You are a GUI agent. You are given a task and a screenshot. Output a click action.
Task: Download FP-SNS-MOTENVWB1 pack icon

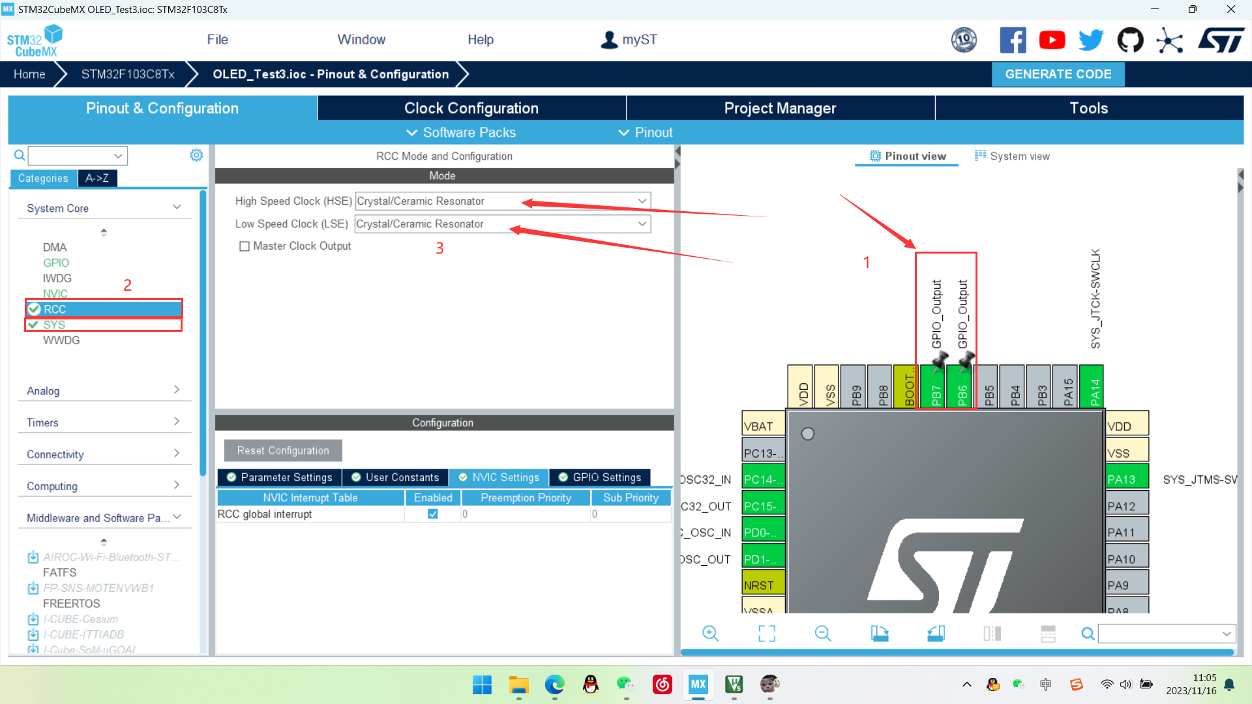pos(33,588)
